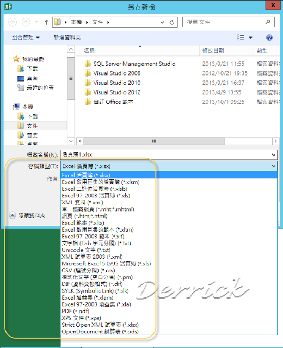
Task: Click navigation pane scroll down arrow
Action: click(71, 141)
